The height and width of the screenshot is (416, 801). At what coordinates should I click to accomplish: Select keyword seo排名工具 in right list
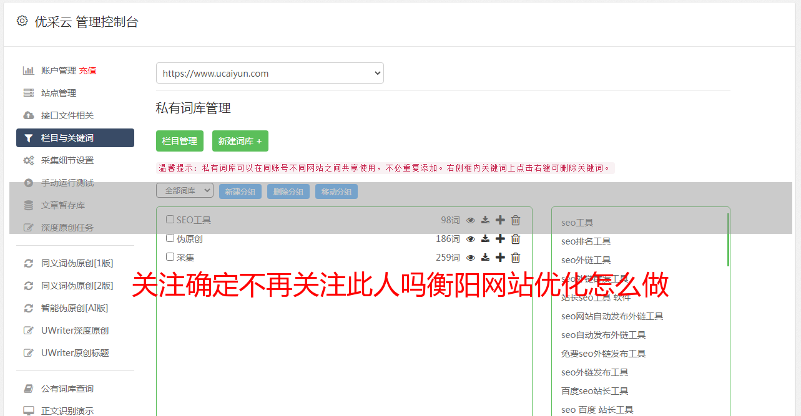click(586, 241)
